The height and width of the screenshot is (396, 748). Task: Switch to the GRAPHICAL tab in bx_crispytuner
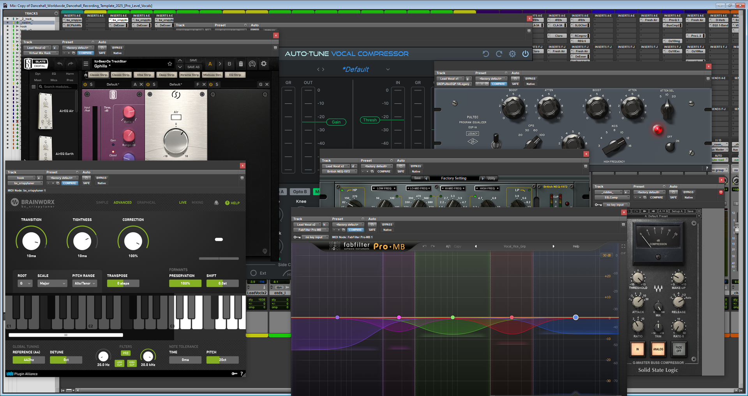coord(146,203)
